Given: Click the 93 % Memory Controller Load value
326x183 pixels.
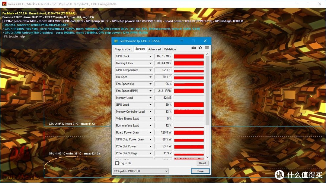Looking at the screenshot, I should (164, 112).
